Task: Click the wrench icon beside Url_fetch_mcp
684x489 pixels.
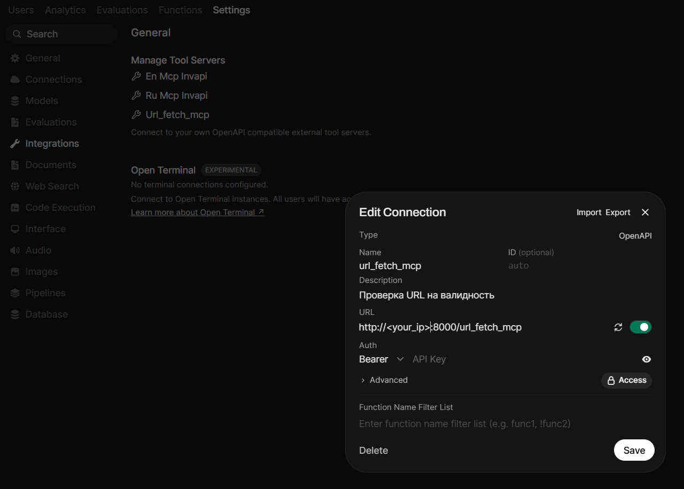Action: pos(136,115)
